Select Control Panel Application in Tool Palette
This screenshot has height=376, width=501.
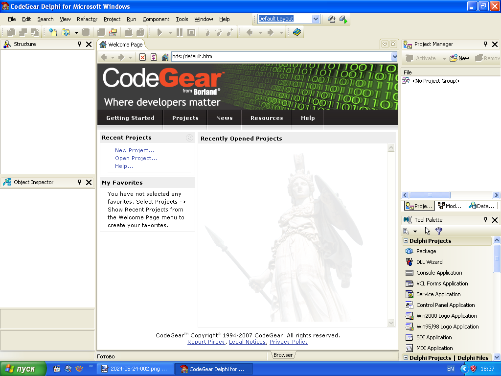point(446,305)
